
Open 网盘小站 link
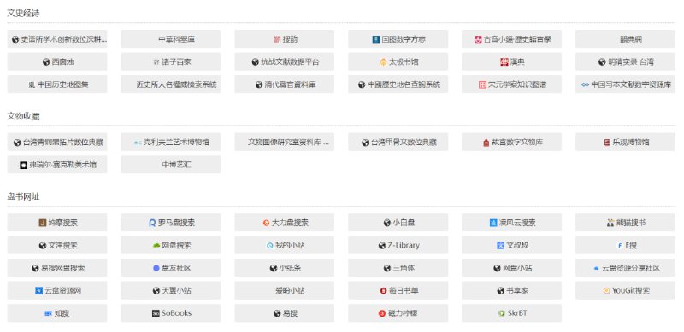511,268
